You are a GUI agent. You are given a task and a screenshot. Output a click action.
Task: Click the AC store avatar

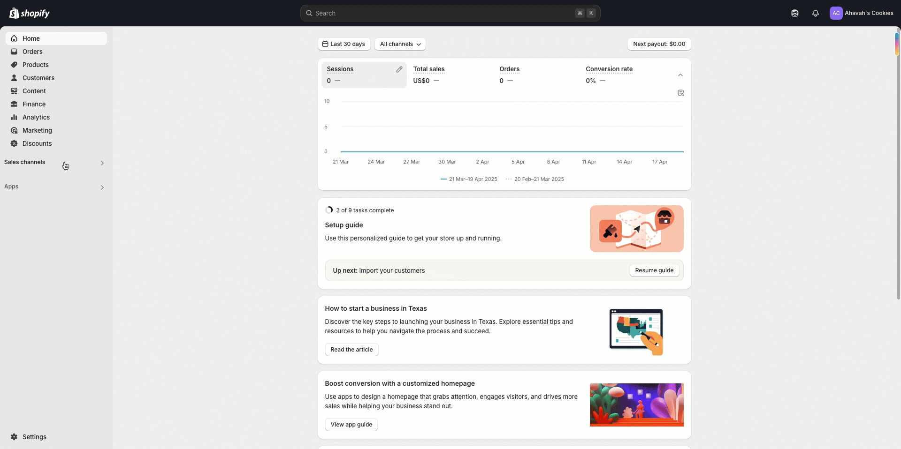[836, 13]
